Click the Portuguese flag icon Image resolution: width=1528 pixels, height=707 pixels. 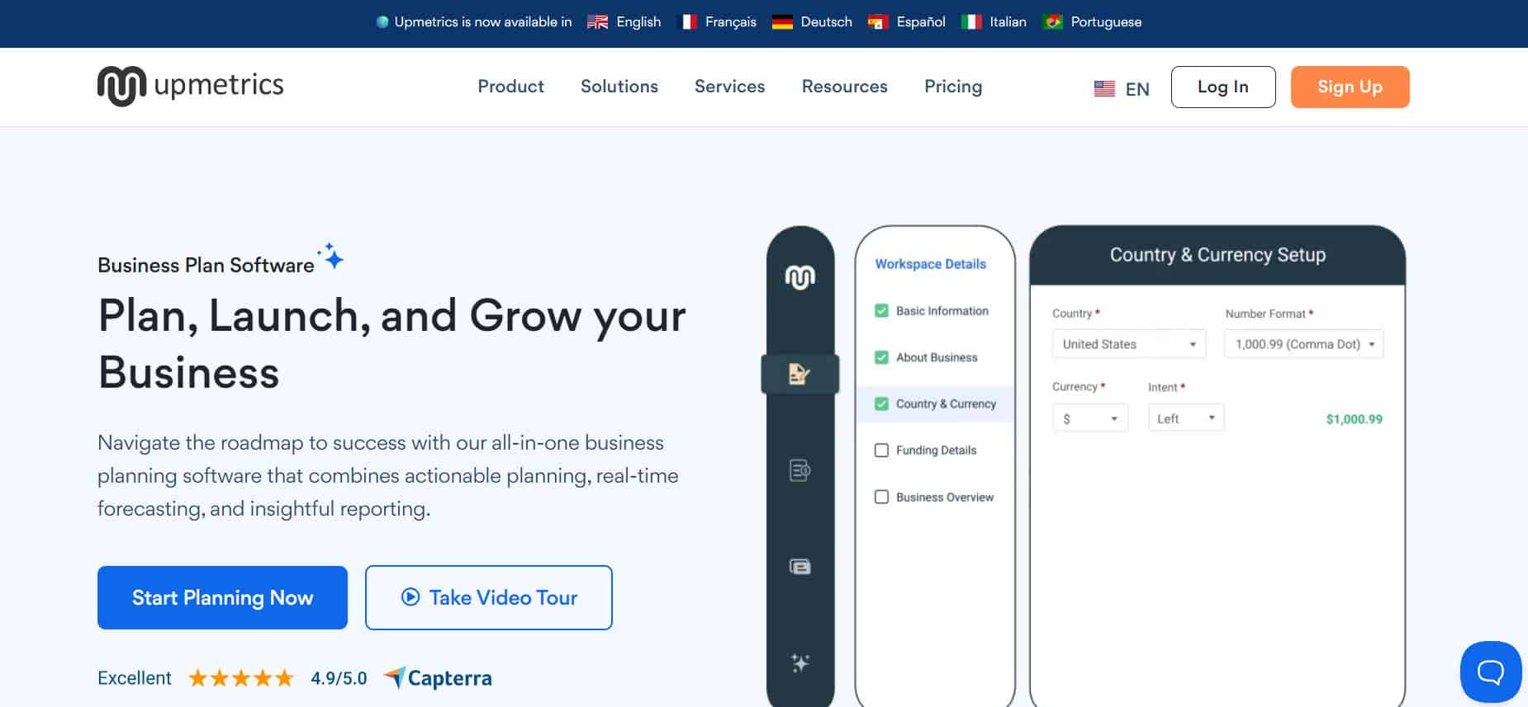(1052, 22)
